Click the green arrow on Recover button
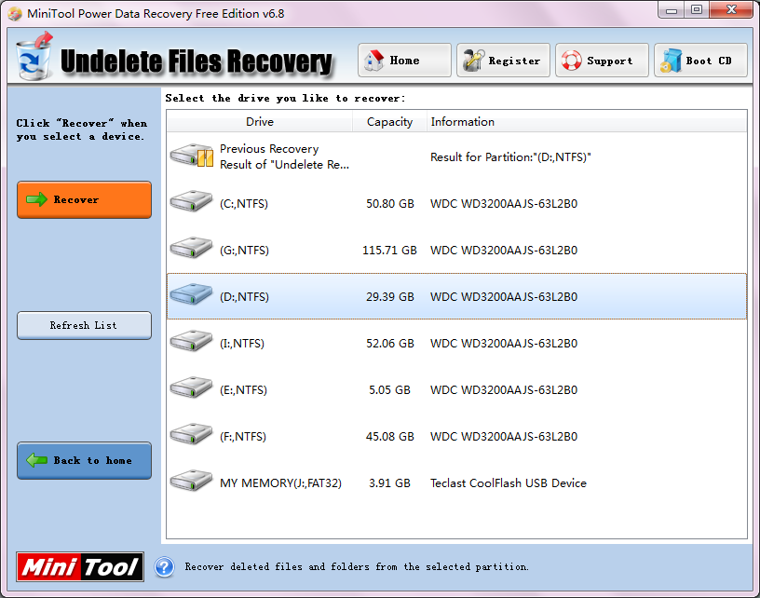This screenshot has width=760, height=598. [x=36, y=199]
